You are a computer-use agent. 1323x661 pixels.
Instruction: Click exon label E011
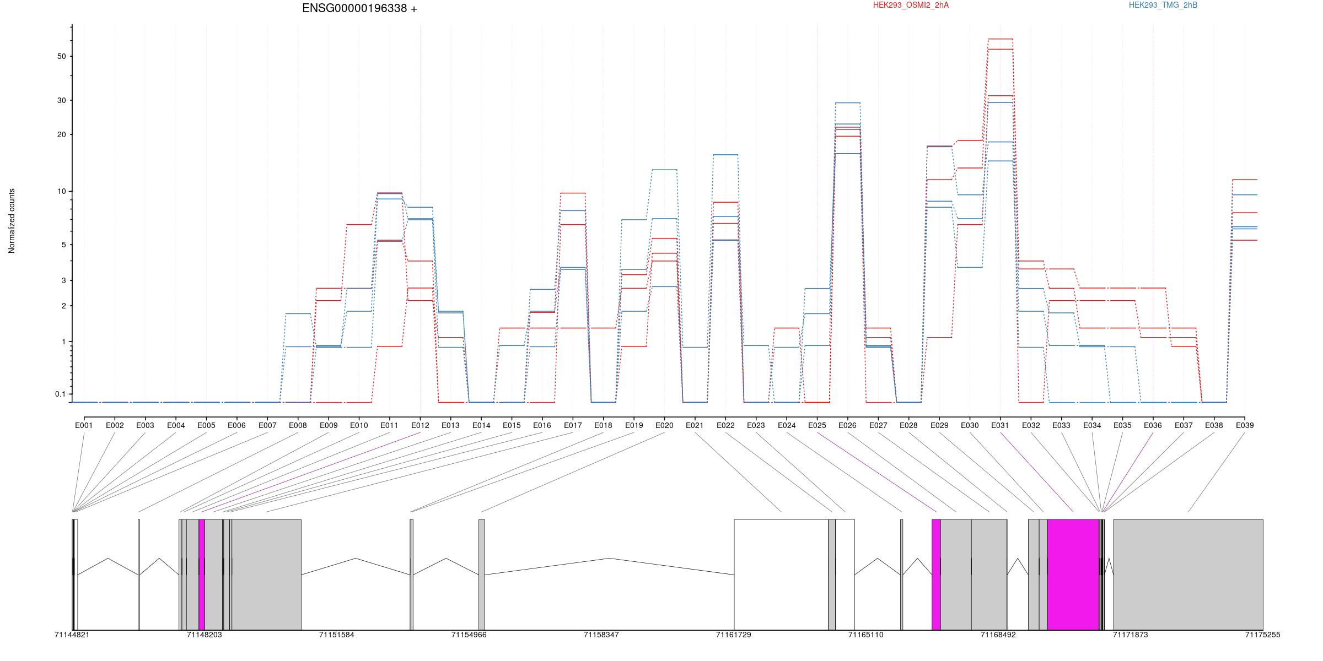[389, 425]
